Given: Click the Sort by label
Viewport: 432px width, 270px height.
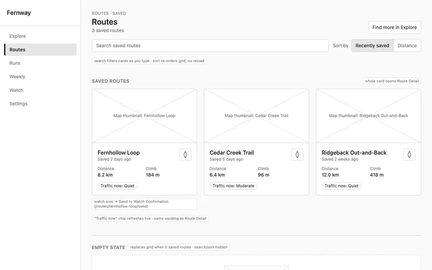Looking at the screenshot, I should pyautogui.click(x=341, y=46).
